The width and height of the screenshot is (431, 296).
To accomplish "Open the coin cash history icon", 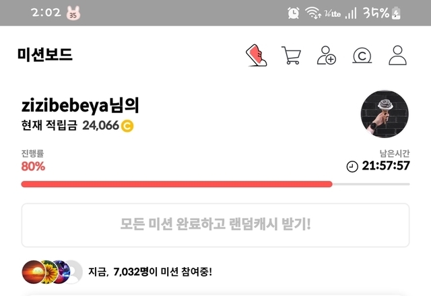I will [362, 55].
